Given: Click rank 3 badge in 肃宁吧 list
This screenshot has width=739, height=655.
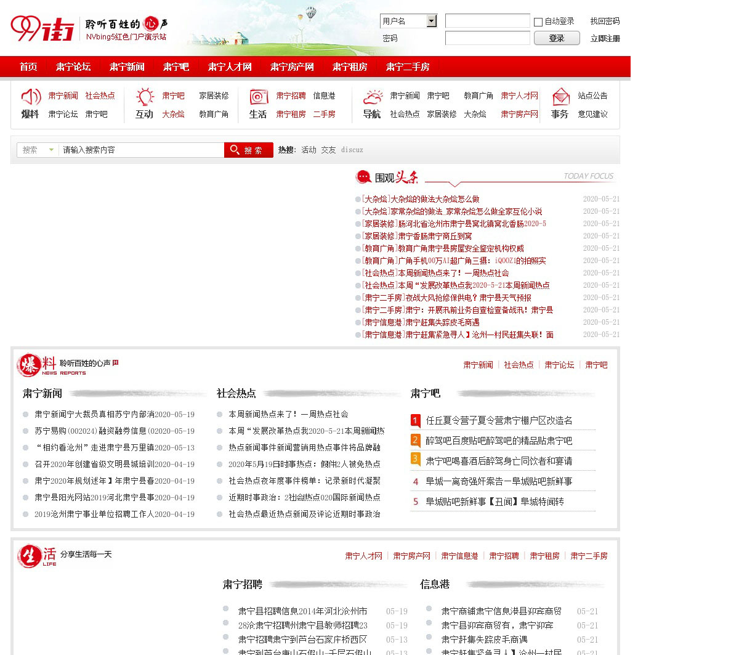Looking at the screenshot, I should pos(415,460).
